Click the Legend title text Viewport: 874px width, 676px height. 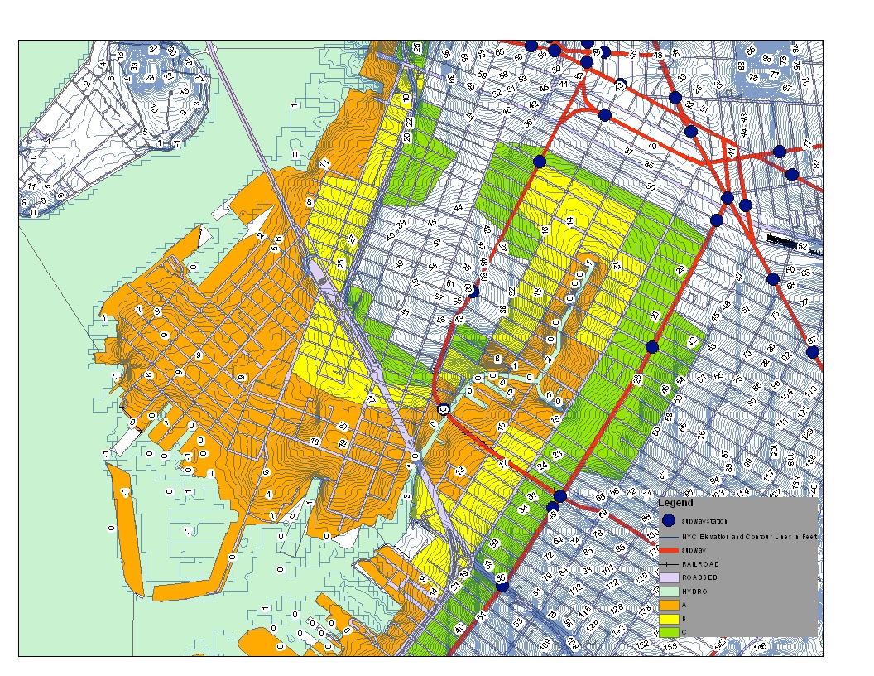[x=675, y=502]
